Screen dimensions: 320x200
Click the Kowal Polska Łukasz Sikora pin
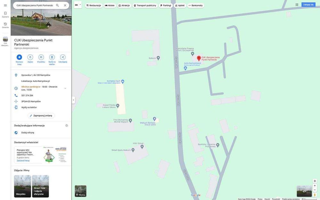(x=117, y=106)
